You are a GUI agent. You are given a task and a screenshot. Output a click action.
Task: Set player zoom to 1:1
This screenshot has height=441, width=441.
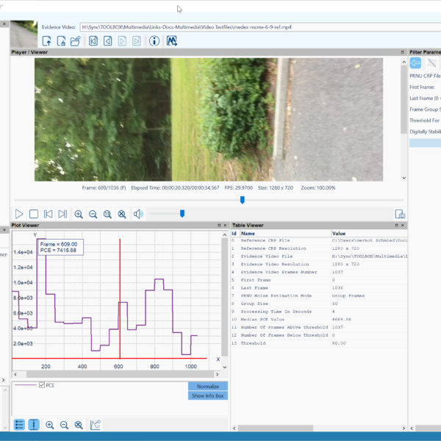pos(107,214)
